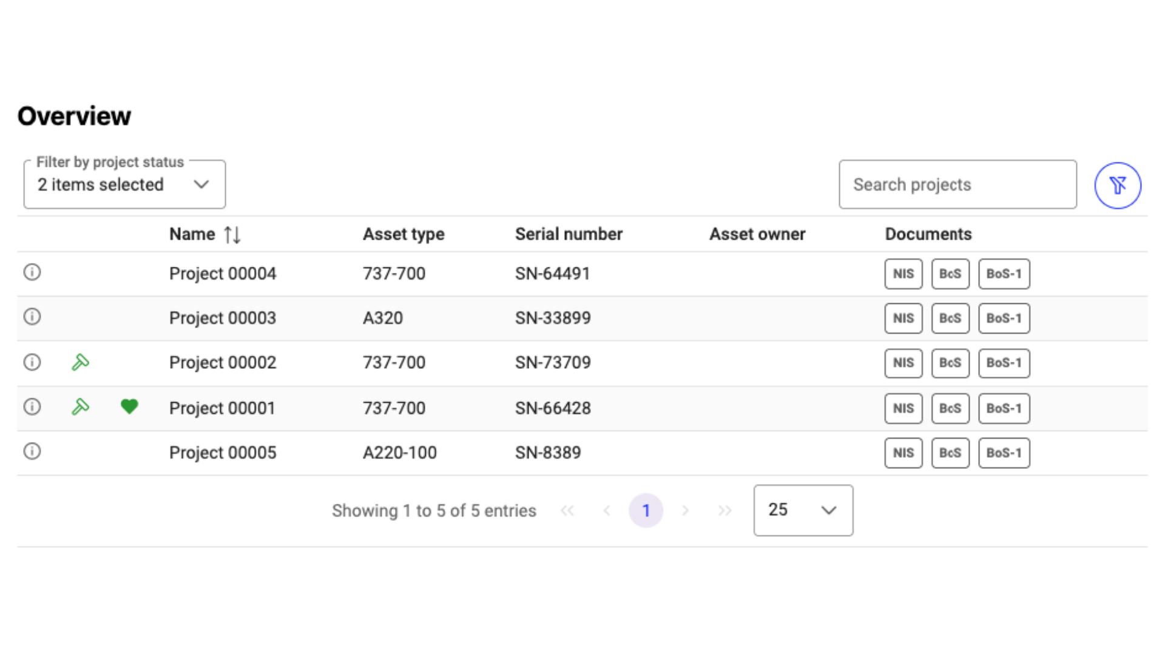Click the clear filters funnel icon
The height and width of the screenshot is (655, 1165).
click(x=1117, y=185)
